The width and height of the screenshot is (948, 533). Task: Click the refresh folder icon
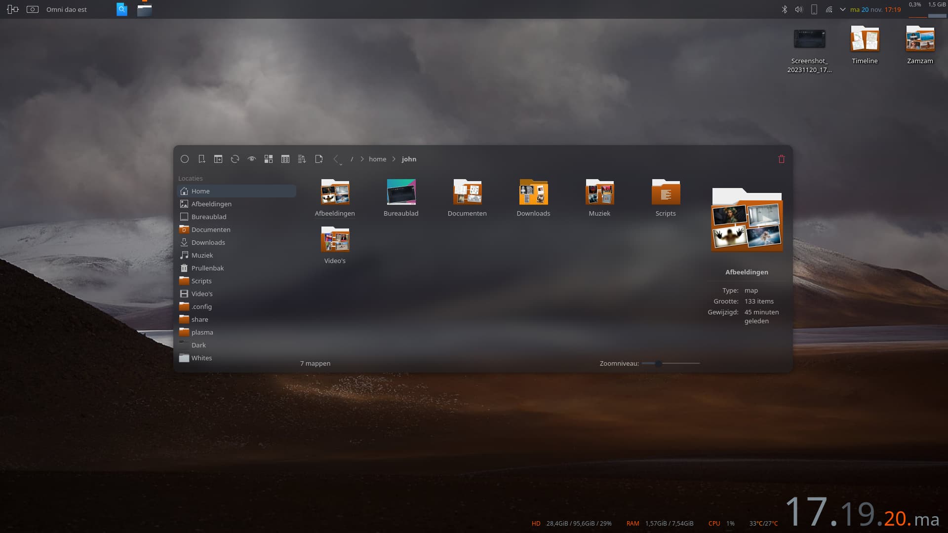tap(235, 159)
